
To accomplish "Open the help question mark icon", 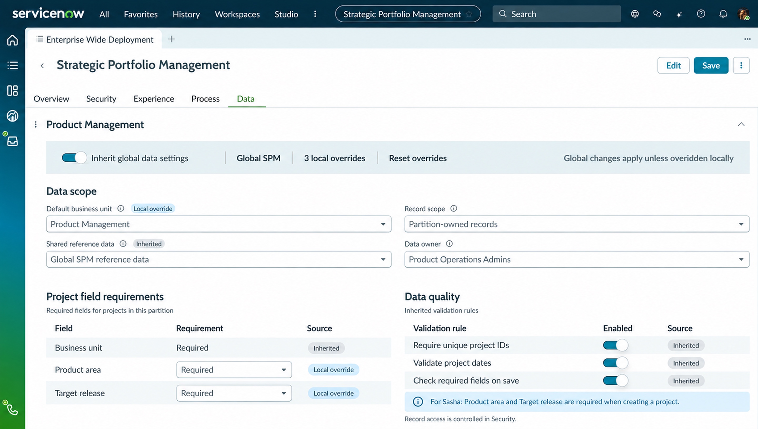I will [701, 14].
